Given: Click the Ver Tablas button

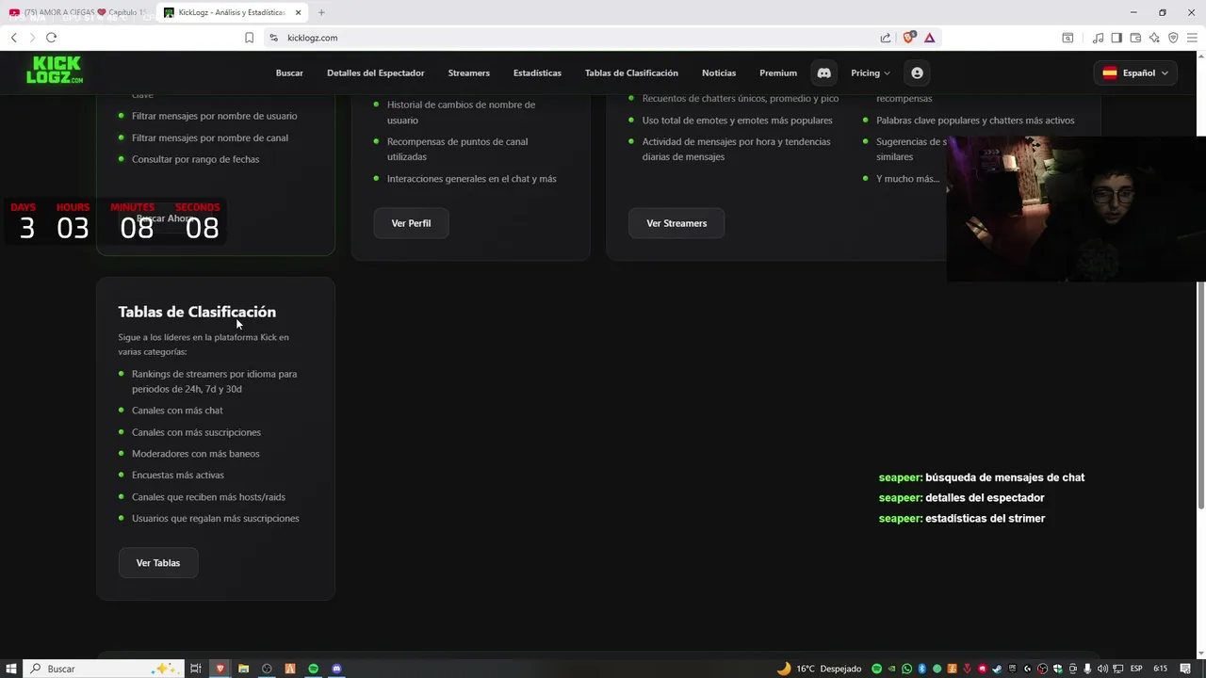Looking at the screenshot, I should [x=158, y=563].
